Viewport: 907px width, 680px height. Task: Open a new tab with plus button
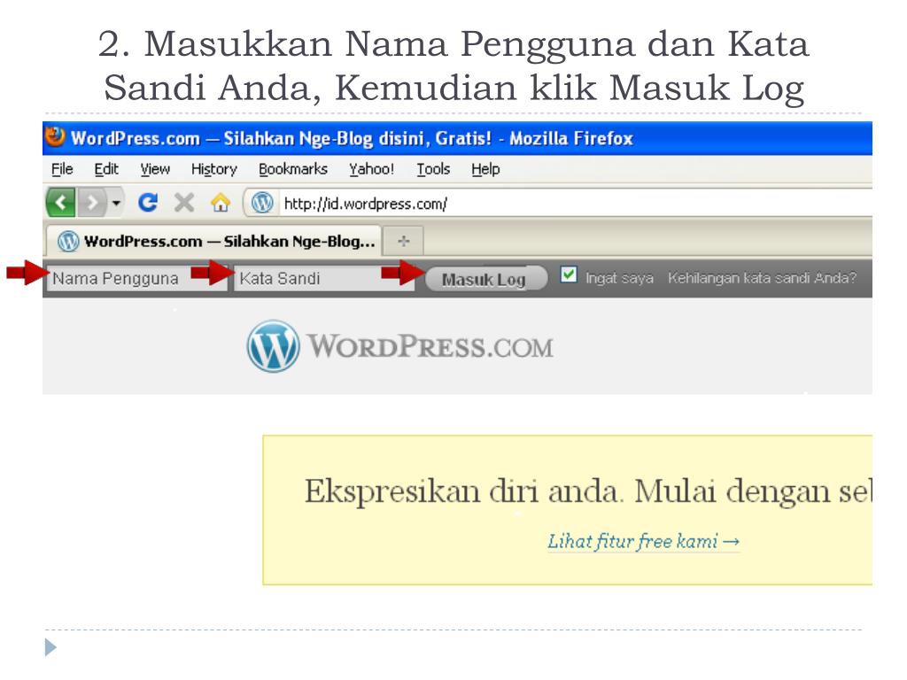(404, 241)
